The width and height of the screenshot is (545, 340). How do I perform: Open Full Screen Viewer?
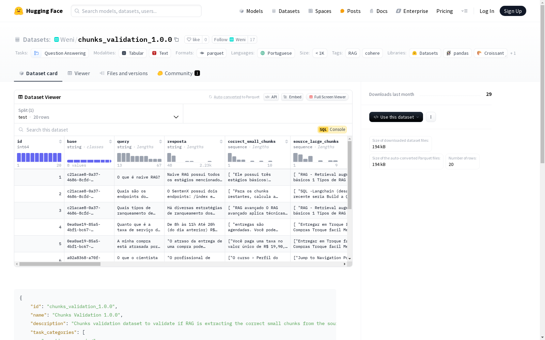point(327,97)
